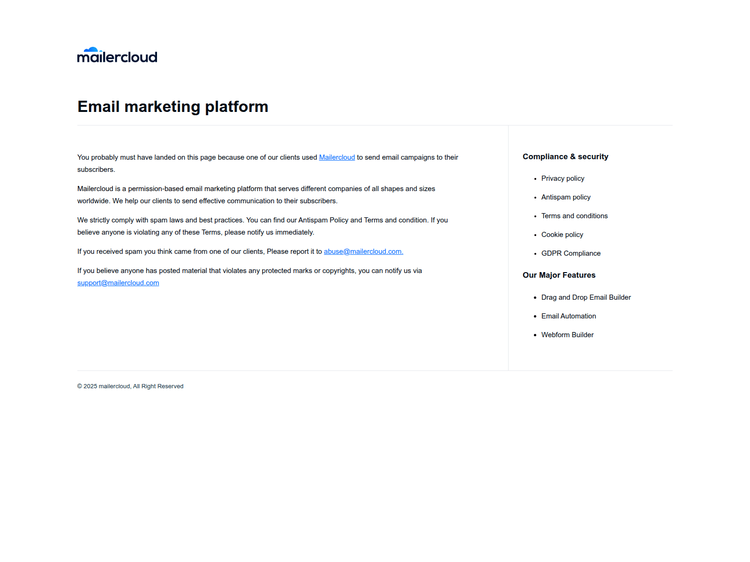Screen dimensions: 750x562
Task: Click the abuse@mailercloud.com email link
Action: click(x=363, y=251)
